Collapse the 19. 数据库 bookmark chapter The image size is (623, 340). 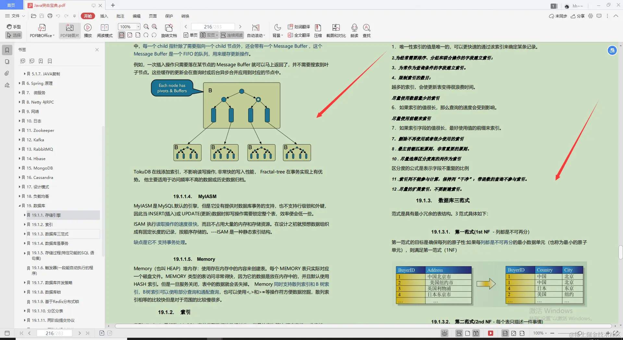[20, 205]
